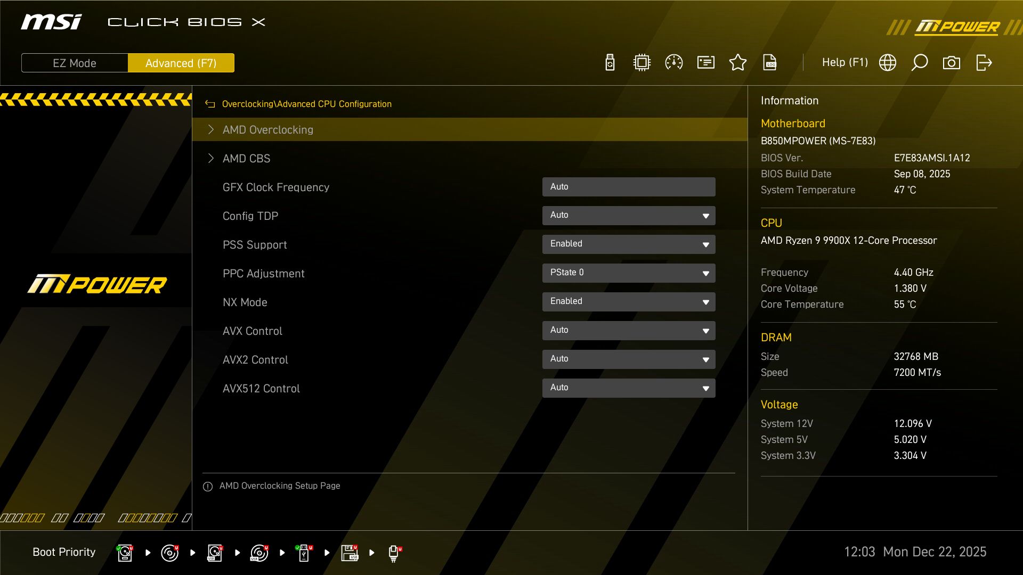The width and height of the screenshot is (1023, 575).
Task: Toggle NX Mode setting
Action: click(x=629, y=301)
